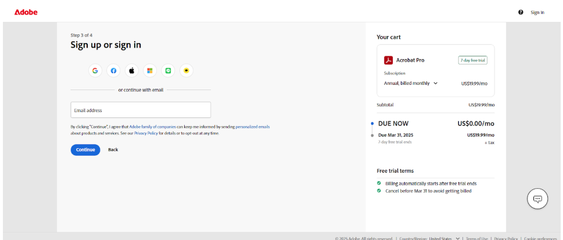
Task: Open Terms of Use in the footer
Action: click(x=477, y=238)
